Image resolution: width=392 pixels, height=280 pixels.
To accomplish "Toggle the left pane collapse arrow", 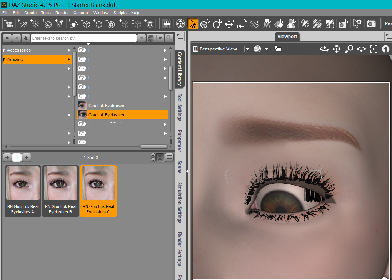I will point(187,171).
